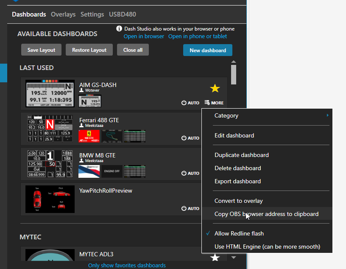Screen dimensions: 346x269
Task: Click the author icon next to Wotever
Action: pos(81,90)
